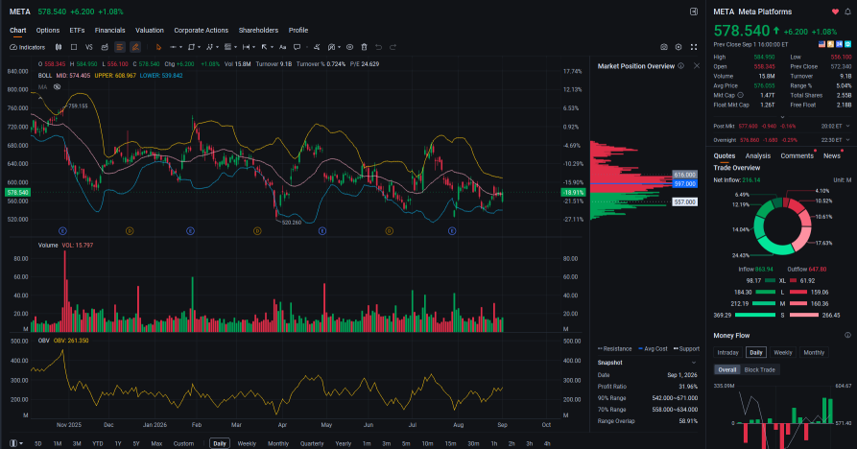Change the candlestick chart type

59,48
